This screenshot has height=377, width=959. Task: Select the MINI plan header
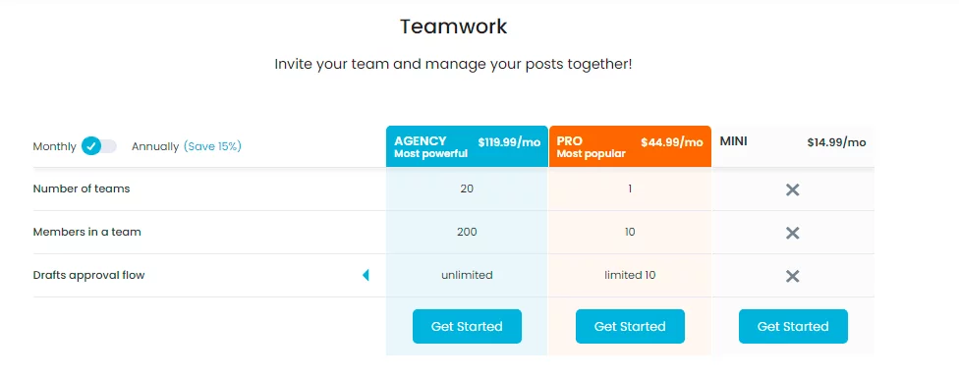pyautogui.click(x=793, y=146)
